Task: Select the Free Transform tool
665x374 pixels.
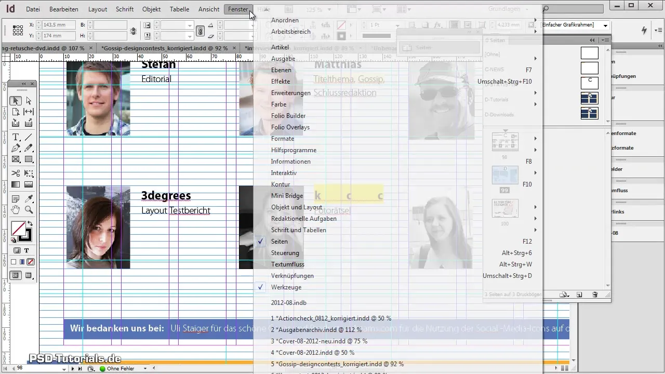Action: [x=29, y=173]
